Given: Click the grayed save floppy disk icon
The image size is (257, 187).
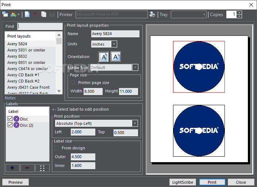Looking at the screenshot, I should (52, 15).
